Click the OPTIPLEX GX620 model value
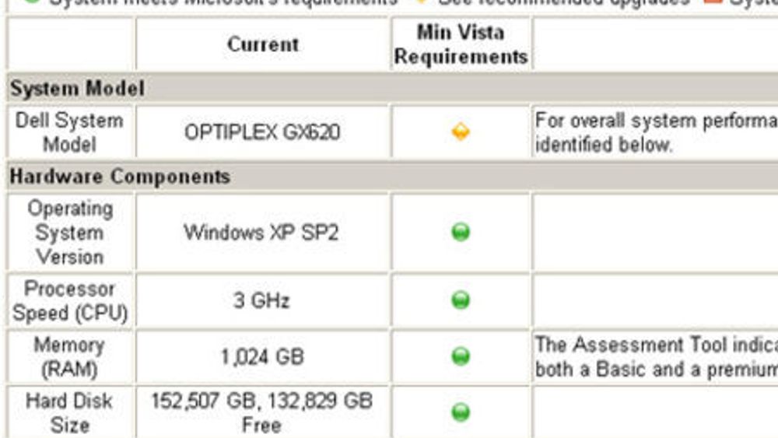Image resolution: width=778 pixels, height=438 pixels. [x=262, y=132]
